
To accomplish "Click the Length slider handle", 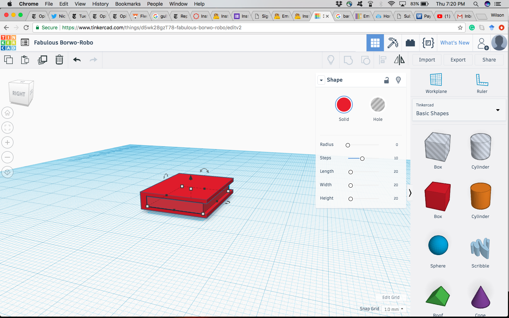I will (351, 172).
